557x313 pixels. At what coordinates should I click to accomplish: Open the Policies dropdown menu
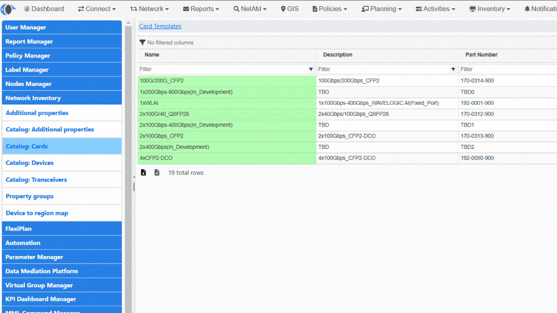coord(330,9)
